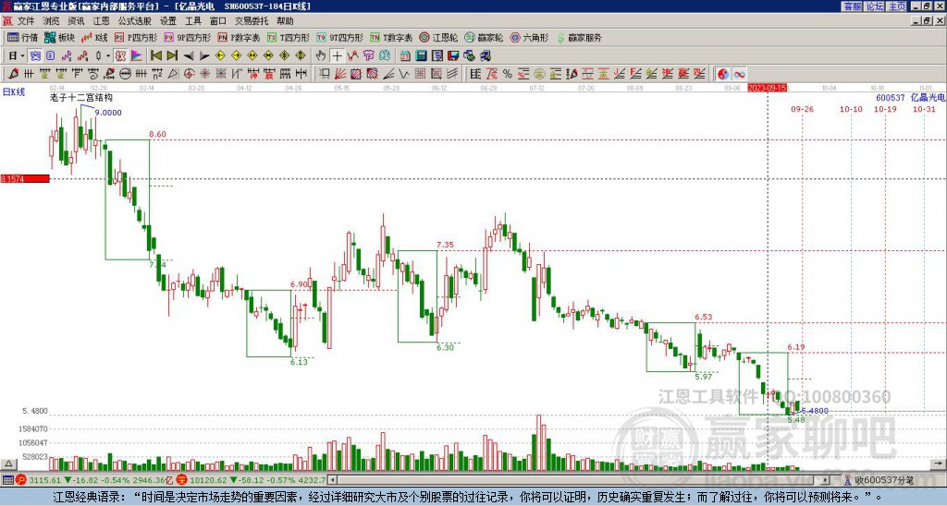This screenshot has height=506, width=947.
Task: Expand the volume panel up-triangle button
Action: [x=7, y=464]
